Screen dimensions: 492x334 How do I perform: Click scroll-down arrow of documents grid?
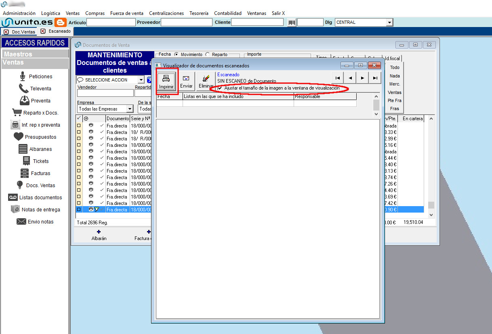click(431, 215)
